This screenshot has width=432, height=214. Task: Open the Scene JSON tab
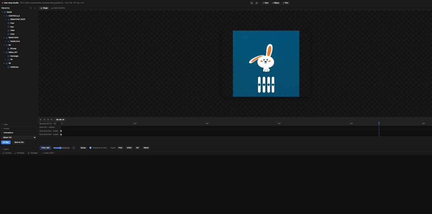(48, 153)
